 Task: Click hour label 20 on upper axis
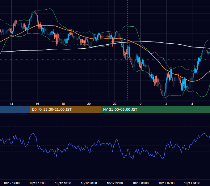(x=89, y=104)
